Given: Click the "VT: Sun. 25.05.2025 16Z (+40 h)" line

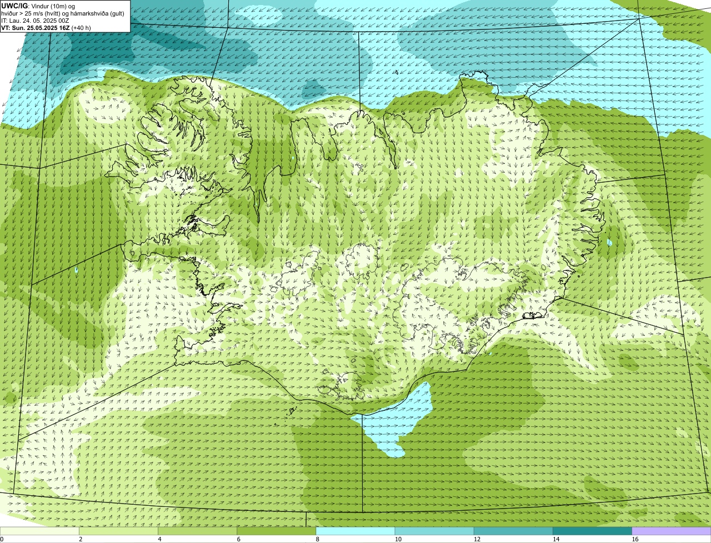Looking at the screenshot, I should (x=46, y=27).
